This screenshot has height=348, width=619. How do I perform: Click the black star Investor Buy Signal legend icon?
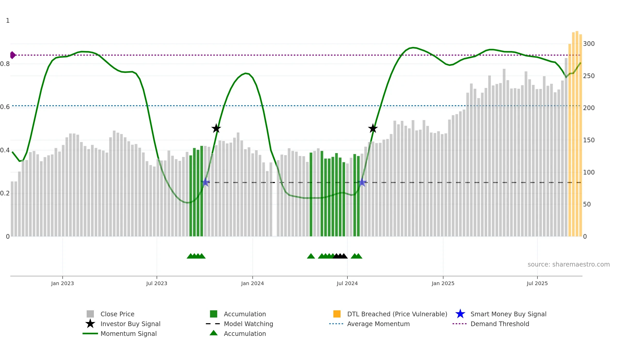pos(90,324)
